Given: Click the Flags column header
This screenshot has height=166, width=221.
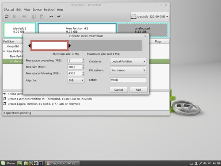Looking at the screenshot, I should pos(158,42).
